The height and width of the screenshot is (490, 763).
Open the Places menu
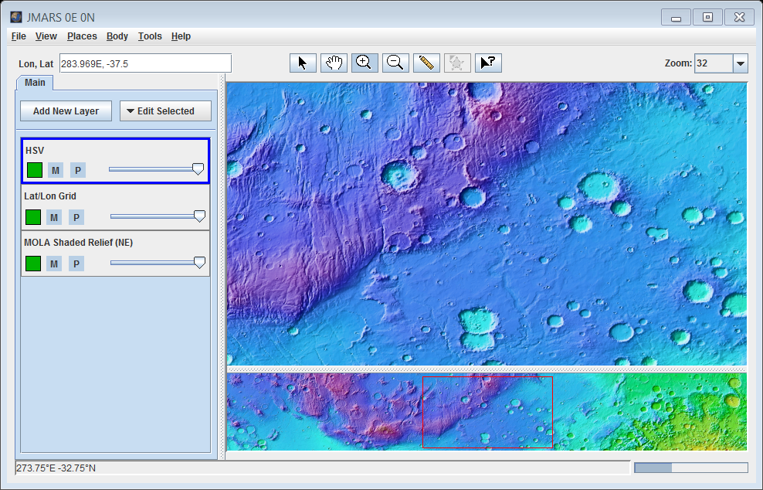[x=82, y=36]
